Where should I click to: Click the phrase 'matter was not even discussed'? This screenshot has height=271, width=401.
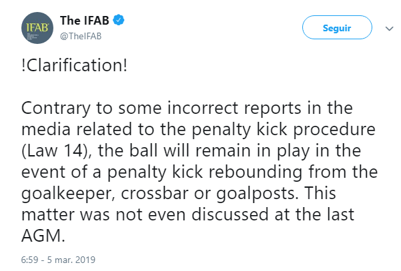coord(145,214)
